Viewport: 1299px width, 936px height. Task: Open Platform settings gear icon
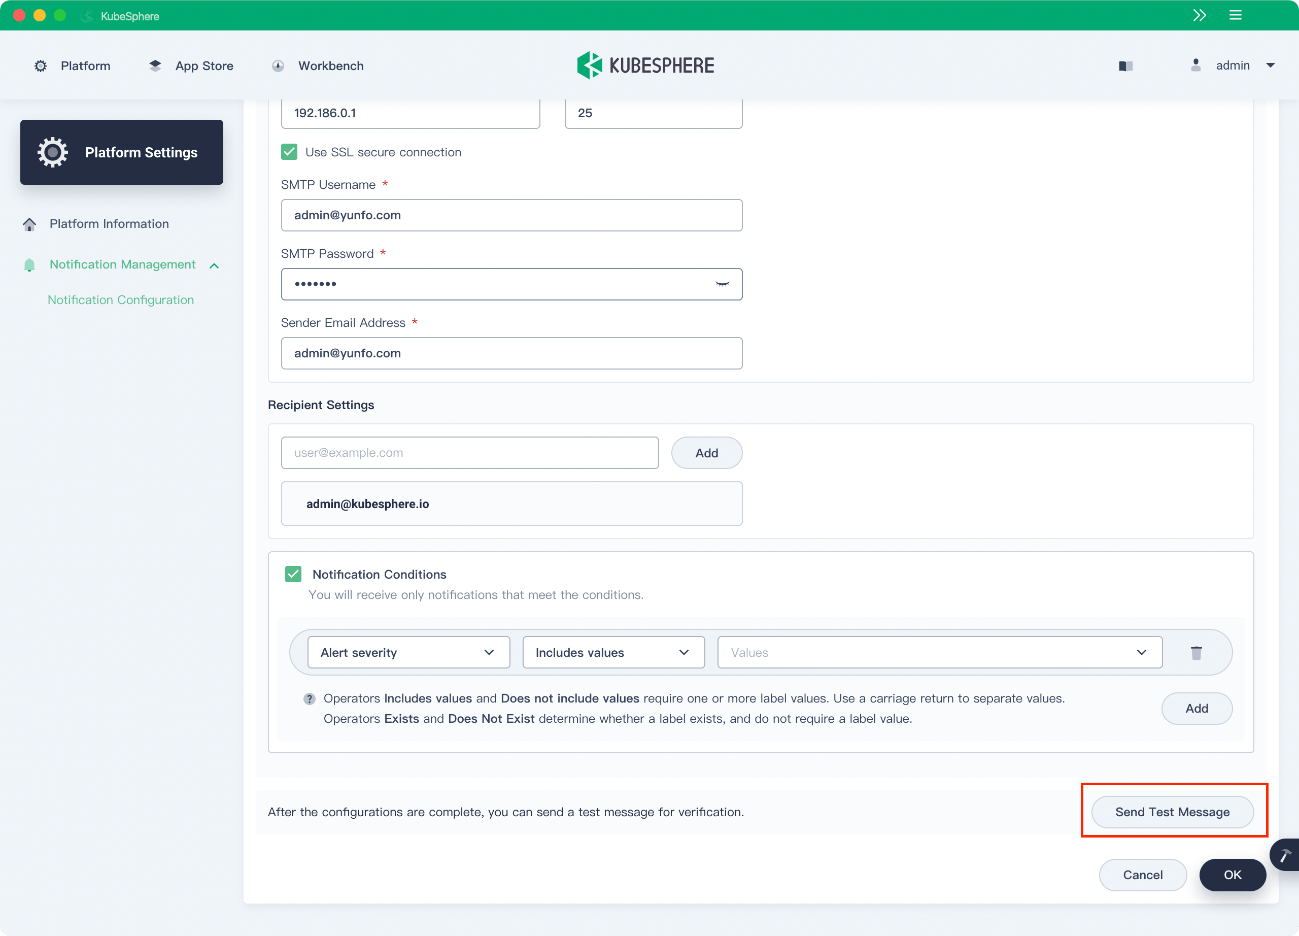[51, 152]
